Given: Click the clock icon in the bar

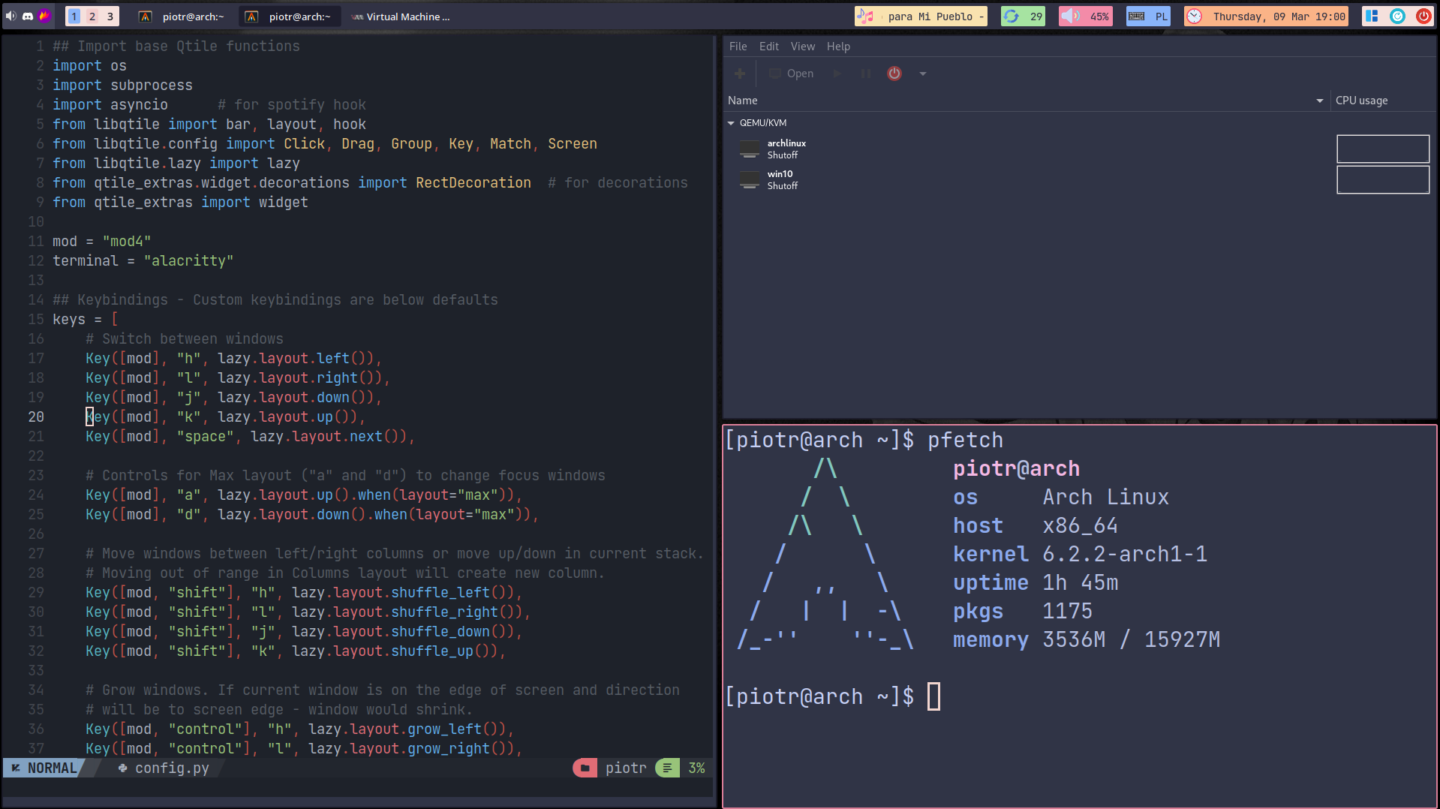Looking at the screenshot, I should [x=1195, y=17].
